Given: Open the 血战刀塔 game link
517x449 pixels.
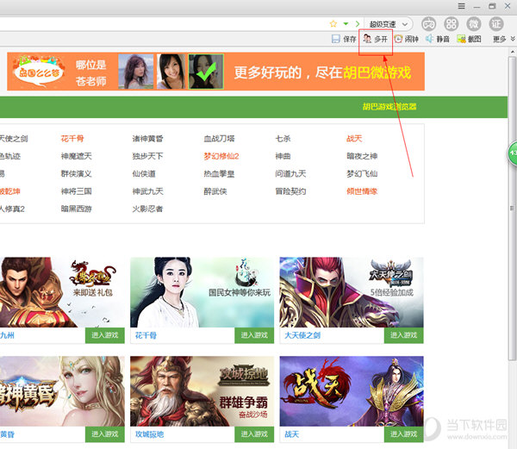Looking at the screenshot, I should click(219, 139).
